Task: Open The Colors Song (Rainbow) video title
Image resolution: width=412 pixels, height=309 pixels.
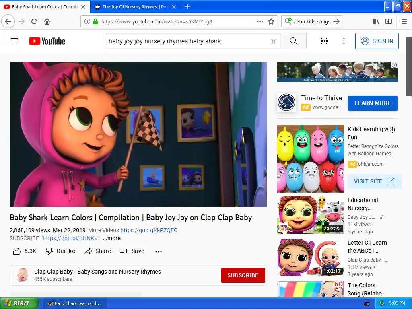Action: coord(367,289)
